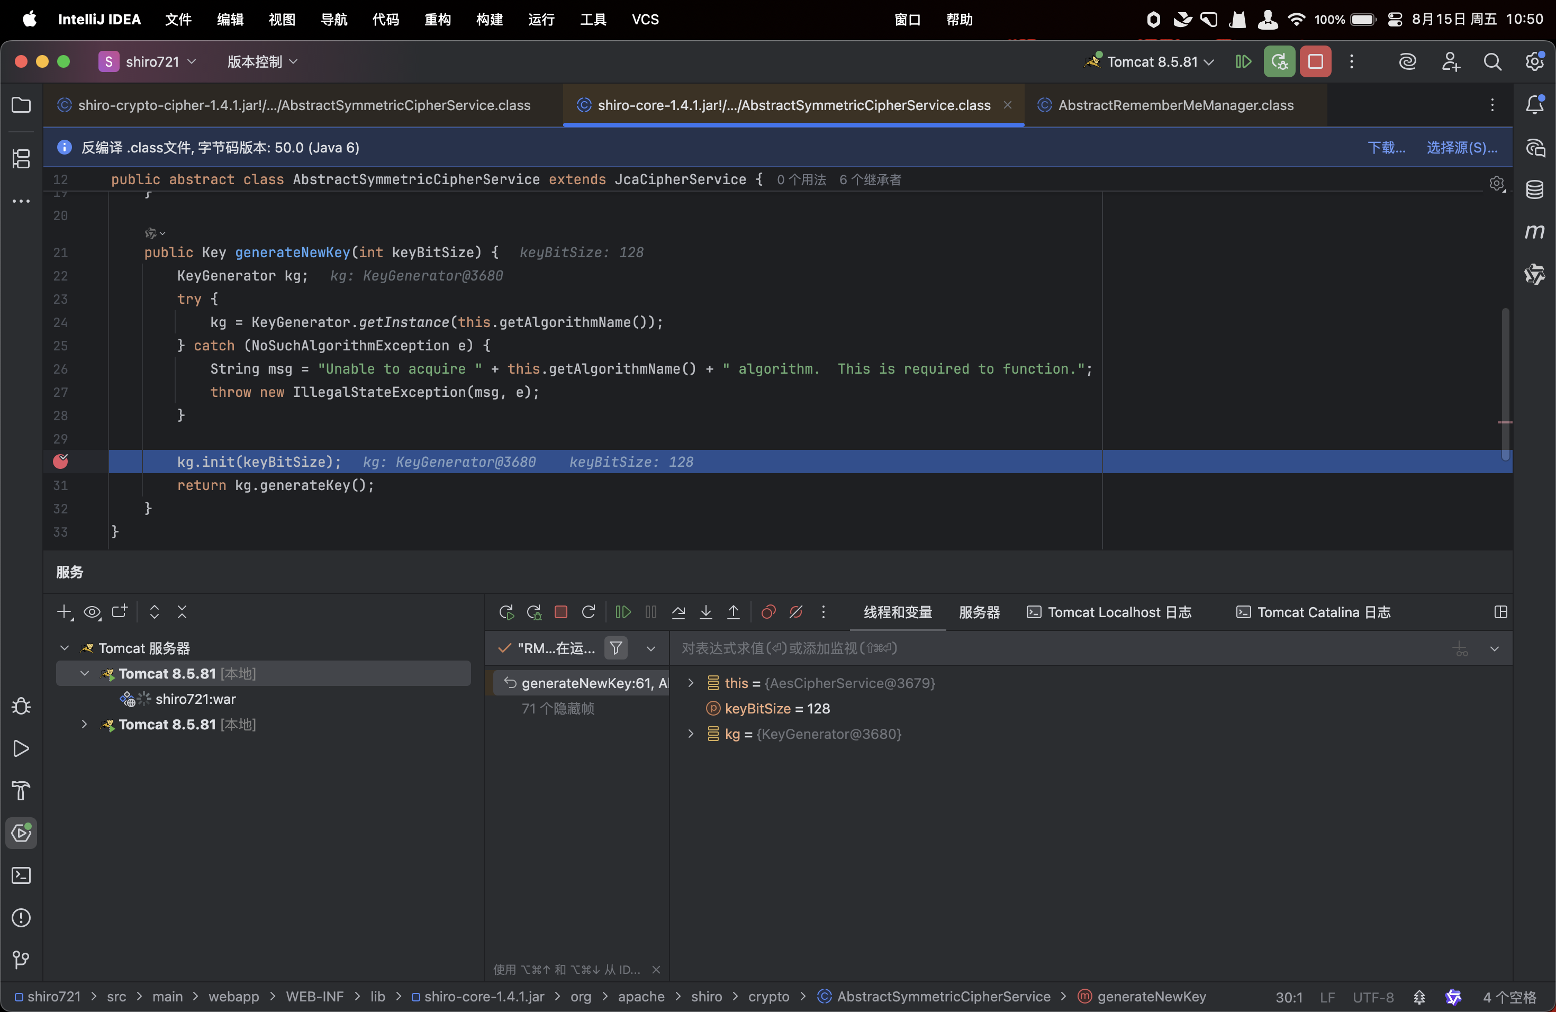Collapse the Tomcat 服务器 tree node

click(64, 648)
